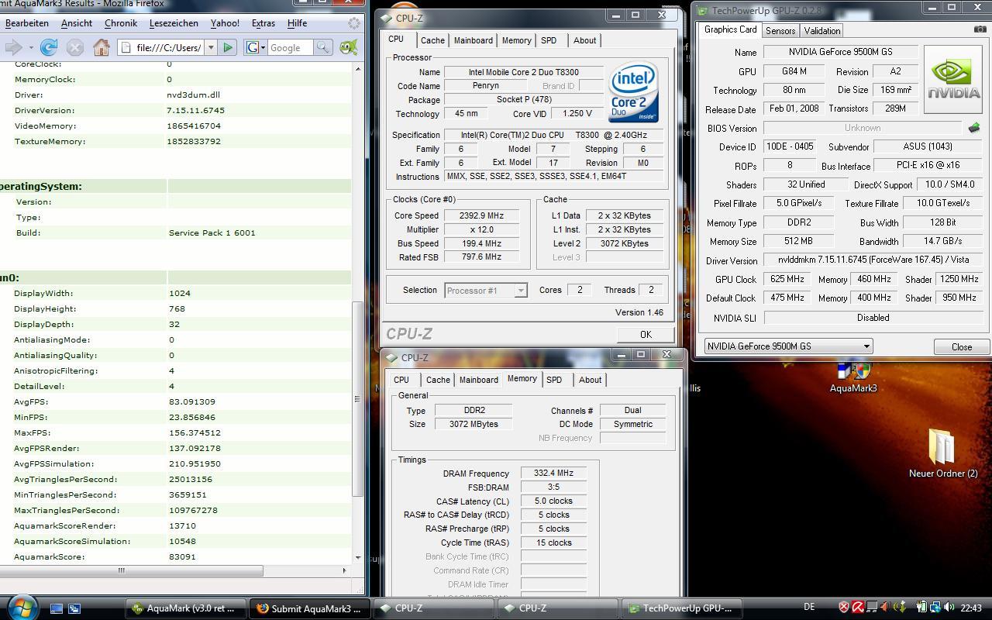
Task: Click OK in the upper CPU-Z window
Action: pos(646,334)
